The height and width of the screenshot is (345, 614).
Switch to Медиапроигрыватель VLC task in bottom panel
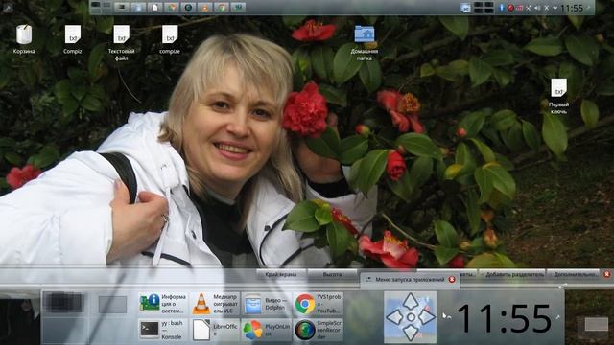[215, 304]
